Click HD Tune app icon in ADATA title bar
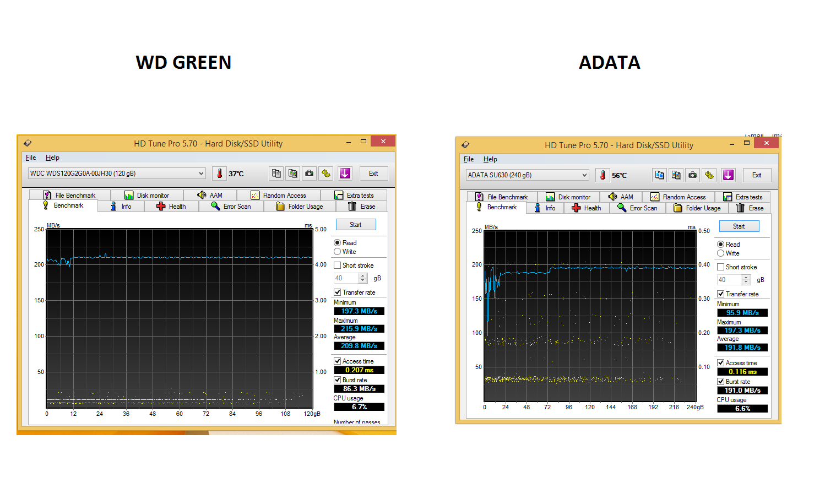Viewport: 825px width, 488px height. coord(465,145)
